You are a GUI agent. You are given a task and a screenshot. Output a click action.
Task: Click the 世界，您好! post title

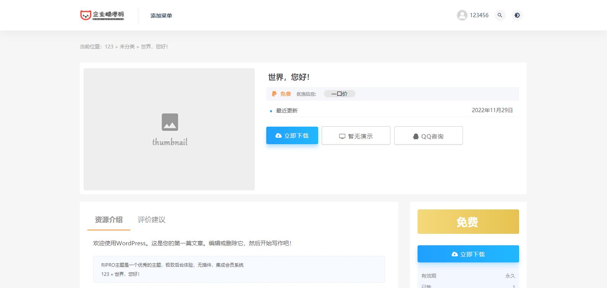point(289,77)
